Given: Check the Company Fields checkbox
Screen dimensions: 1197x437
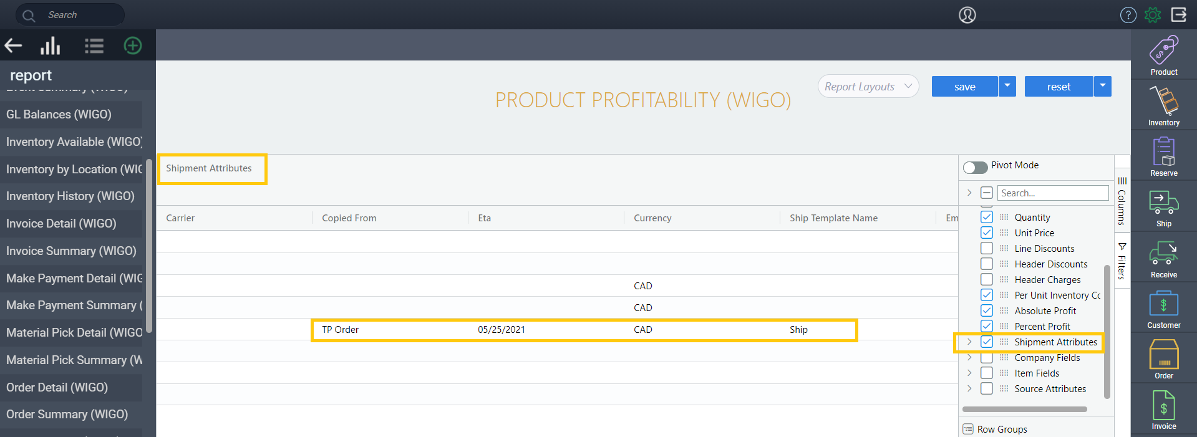Looking at the screenshot, I should point(987,357).
